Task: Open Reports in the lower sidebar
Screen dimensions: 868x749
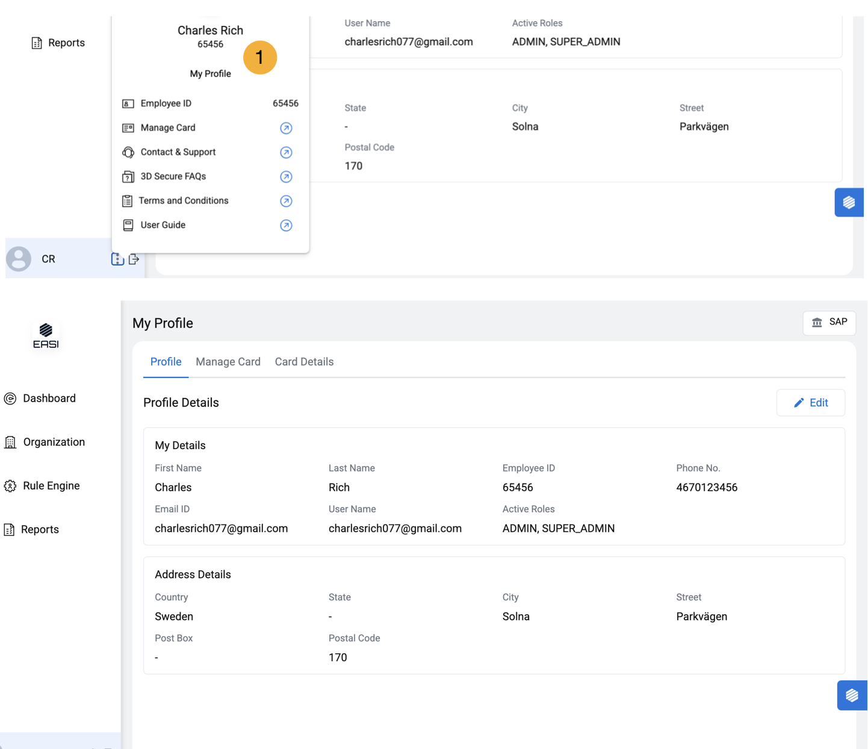Action: tap(40, 530)
